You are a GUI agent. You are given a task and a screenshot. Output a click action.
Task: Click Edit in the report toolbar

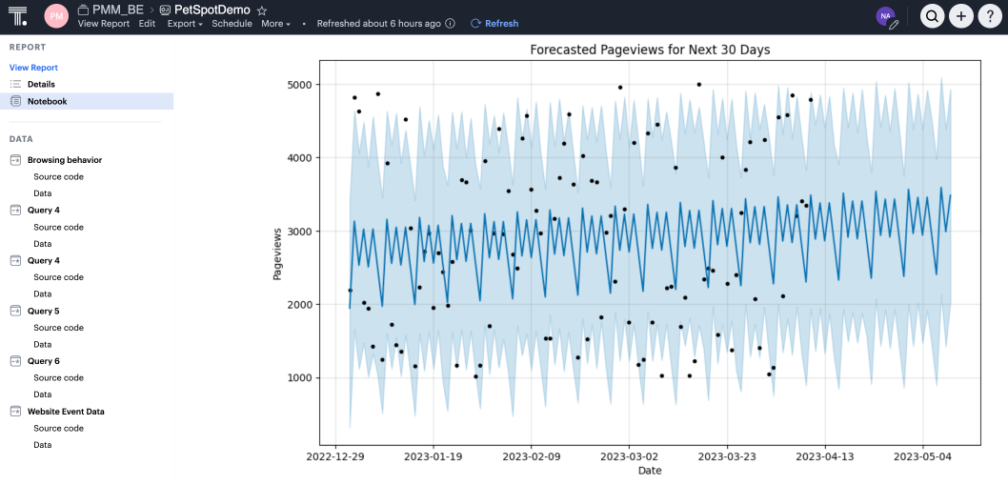pos(147,24)
